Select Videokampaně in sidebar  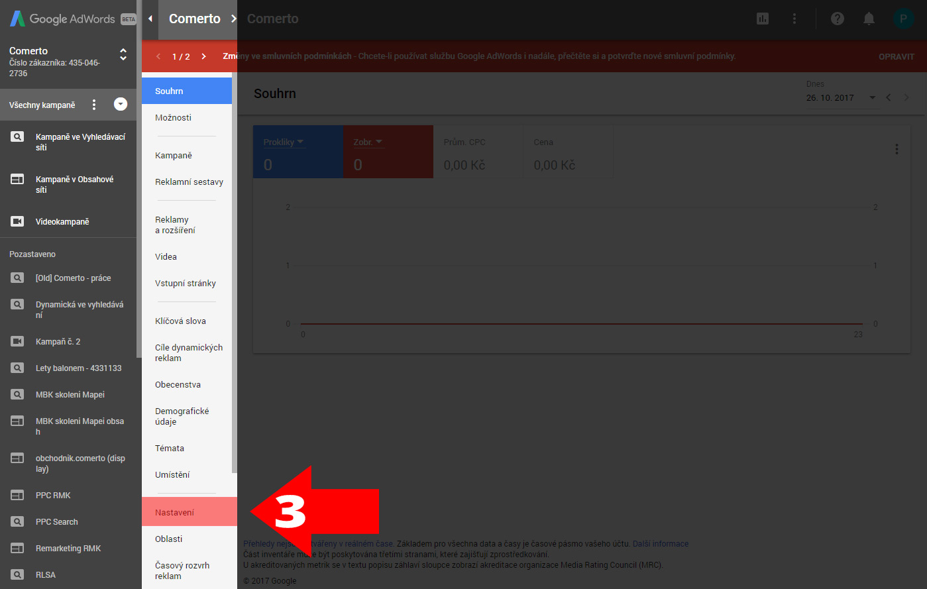click(62, 221)
